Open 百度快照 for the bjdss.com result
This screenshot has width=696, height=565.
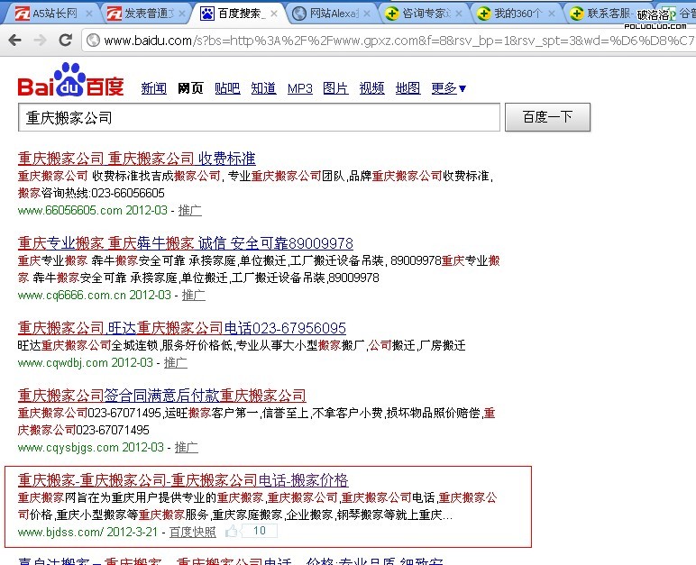coord(192,532)
